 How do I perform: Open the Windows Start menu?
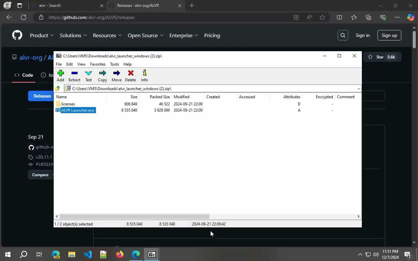tap(8, 254)
